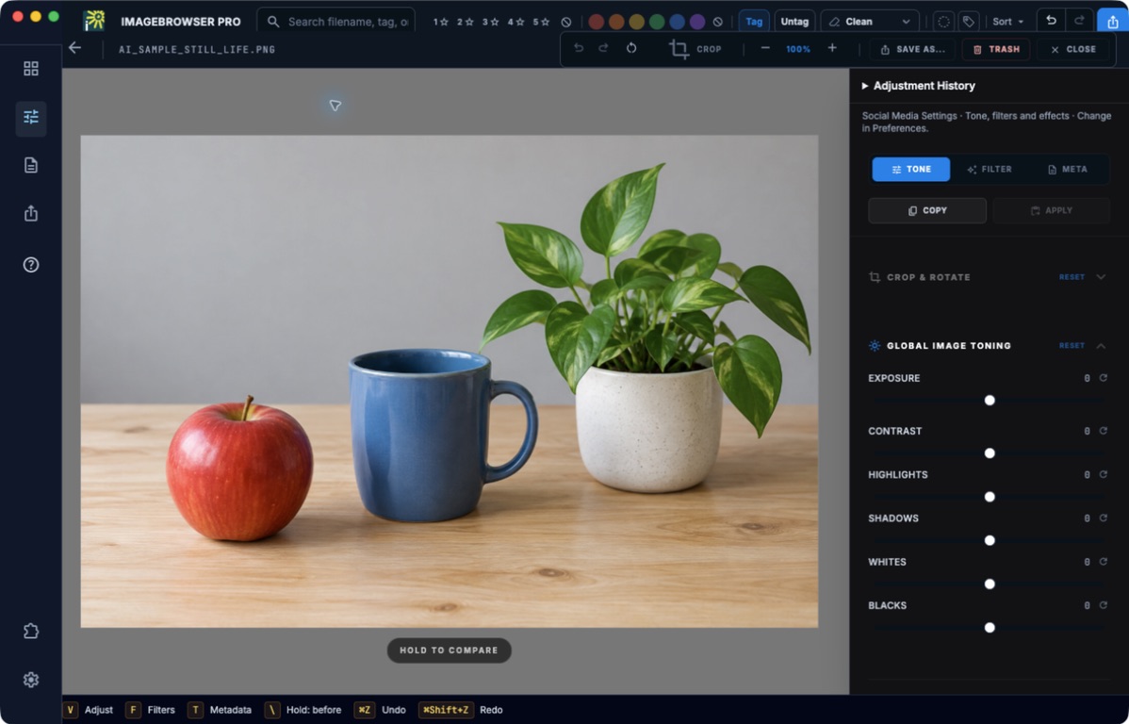
Task: Activate the Crop tool
Action: tap(695, 49)
